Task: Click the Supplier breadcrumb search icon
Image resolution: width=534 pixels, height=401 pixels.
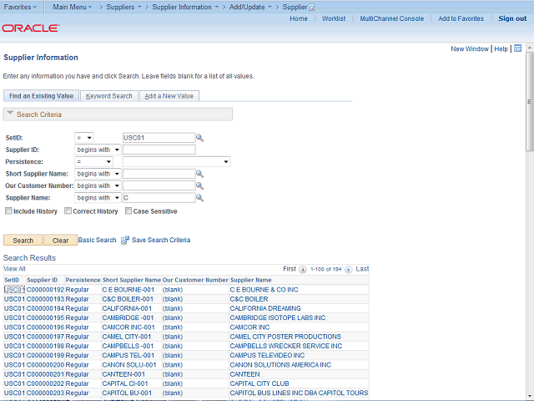Action: [311, 8]
